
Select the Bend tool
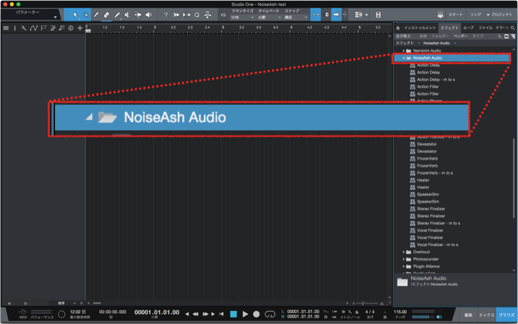tap(138, 15)
